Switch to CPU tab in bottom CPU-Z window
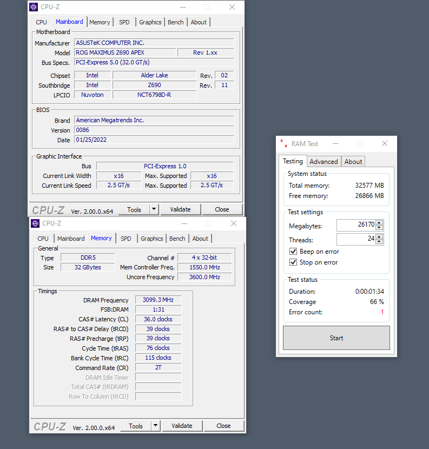429x449 pixels. [x=43, y=239]
